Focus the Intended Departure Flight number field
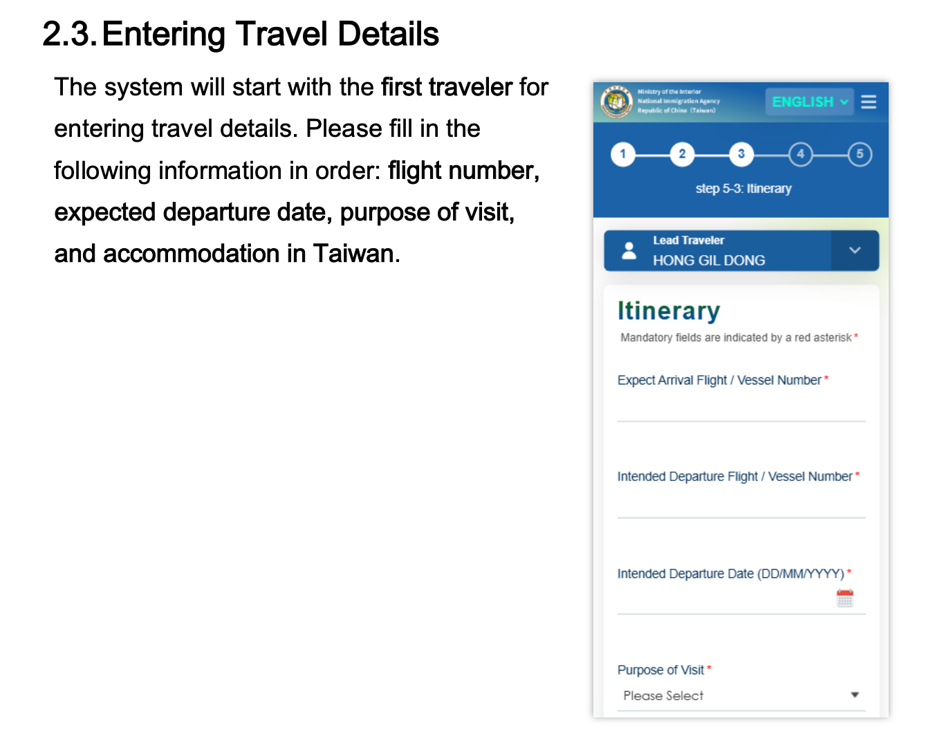The image size is (935, 741). tap(741, 505)
